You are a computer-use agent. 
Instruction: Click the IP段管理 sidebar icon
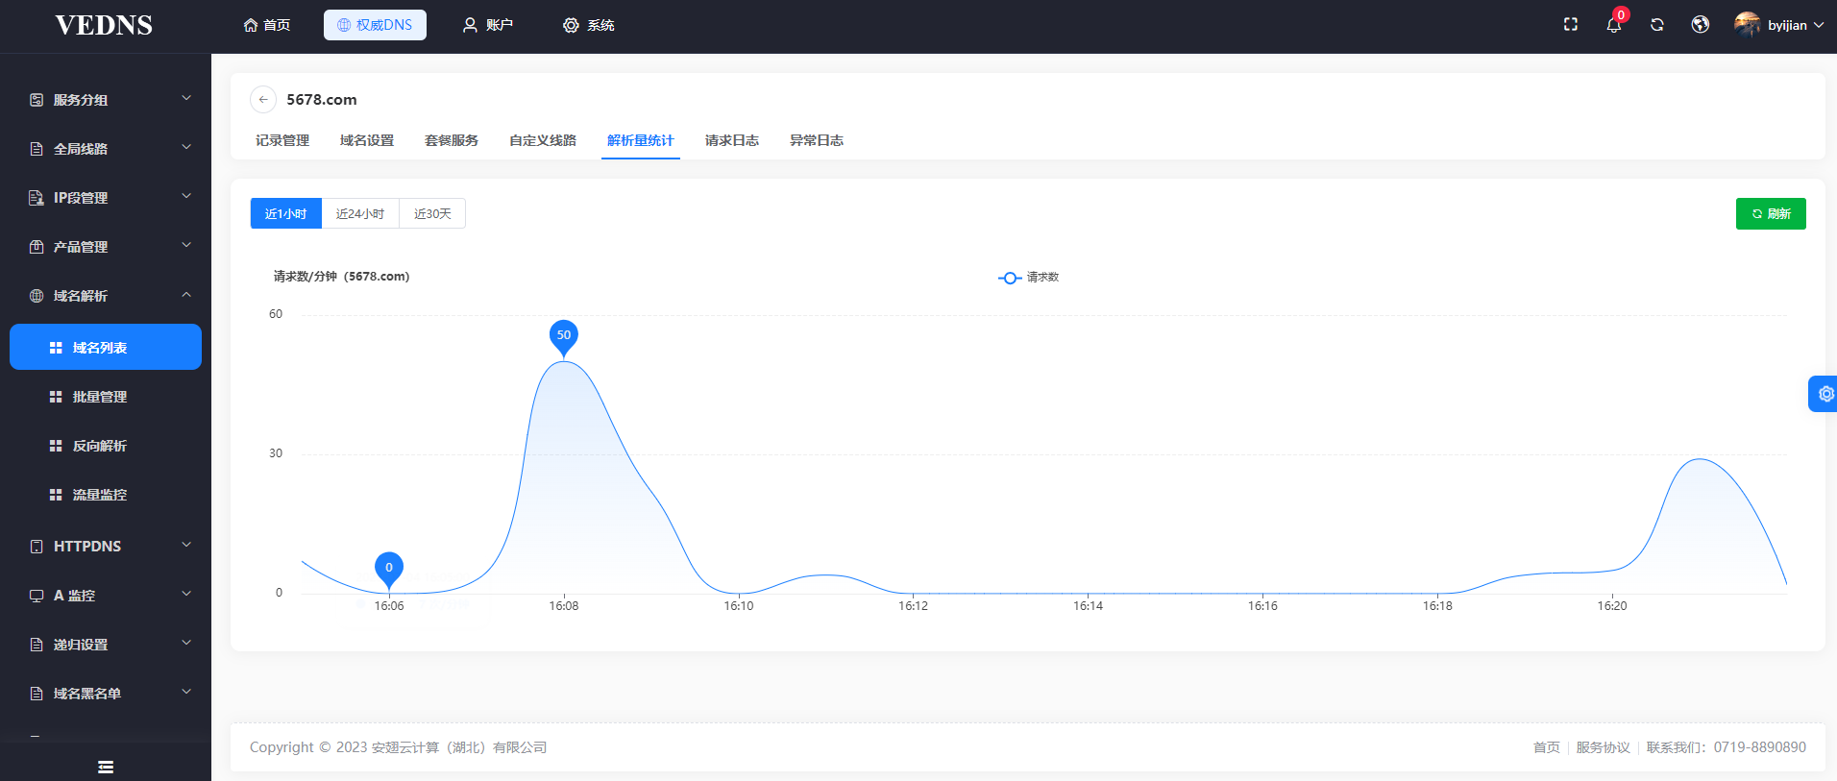tap(37, 198)
